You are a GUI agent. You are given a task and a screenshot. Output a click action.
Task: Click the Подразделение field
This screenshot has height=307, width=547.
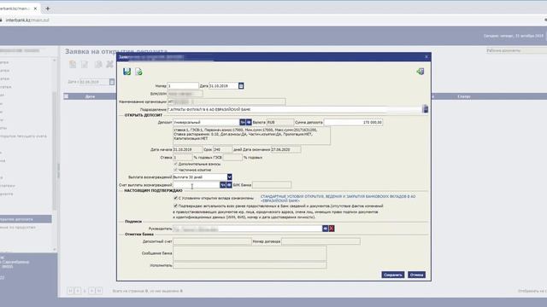coord(294,109)
